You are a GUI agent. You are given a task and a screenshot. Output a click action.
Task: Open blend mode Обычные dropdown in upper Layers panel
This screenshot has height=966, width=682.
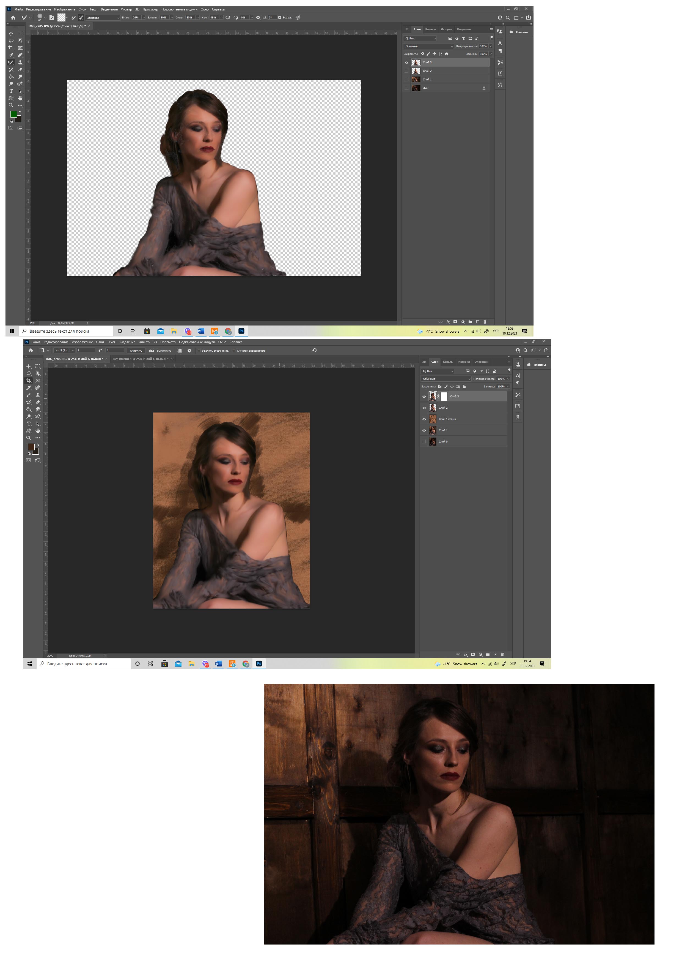(429, 46)
